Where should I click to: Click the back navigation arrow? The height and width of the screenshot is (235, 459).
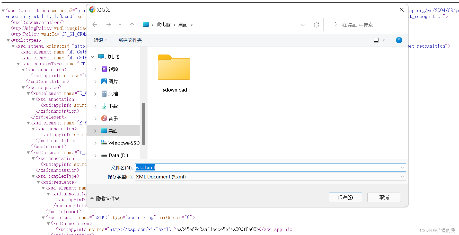95,24
